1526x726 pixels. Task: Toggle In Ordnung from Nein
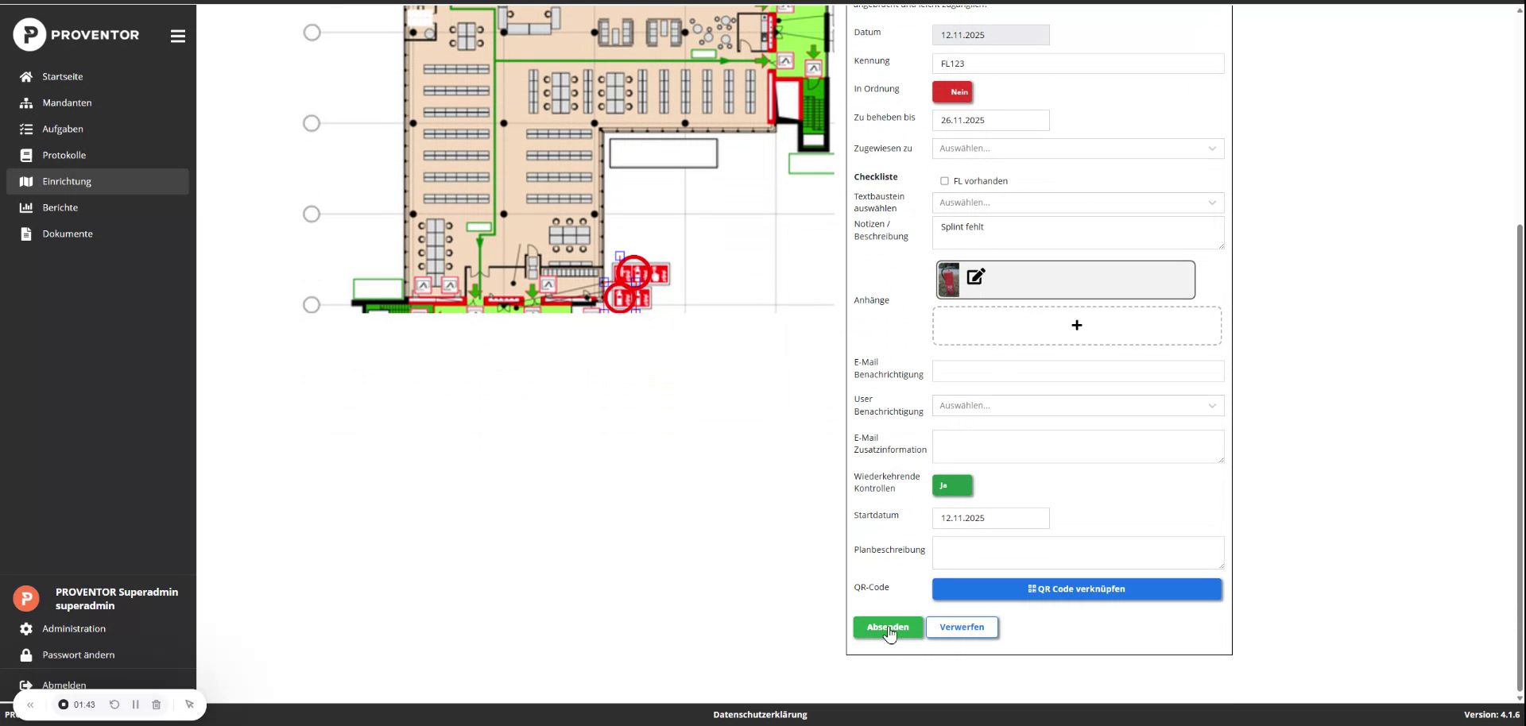[x=953, y=92]
